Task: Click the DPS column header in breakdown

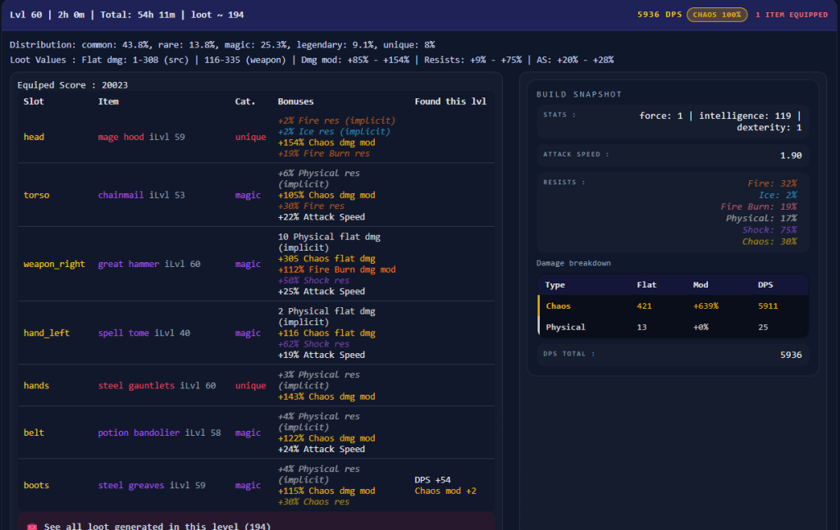Action: tap(765, 285)
